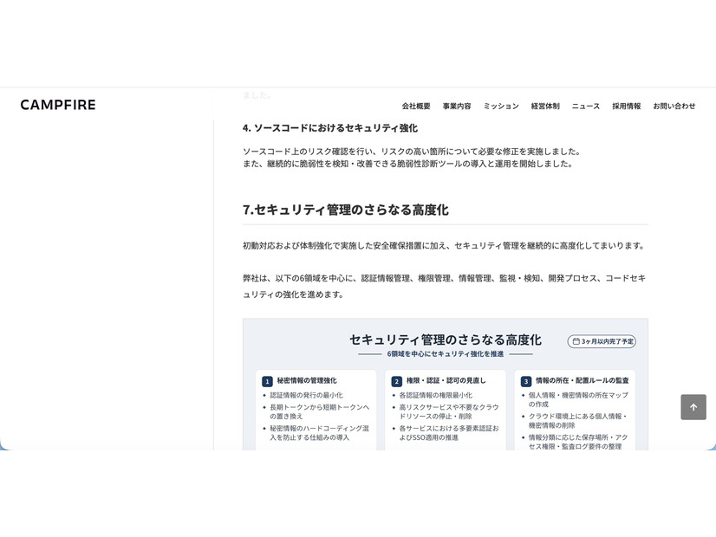Click bullet 秘密情報のハードコーディング混入を防止する仕組みの導入

[319, 433]
